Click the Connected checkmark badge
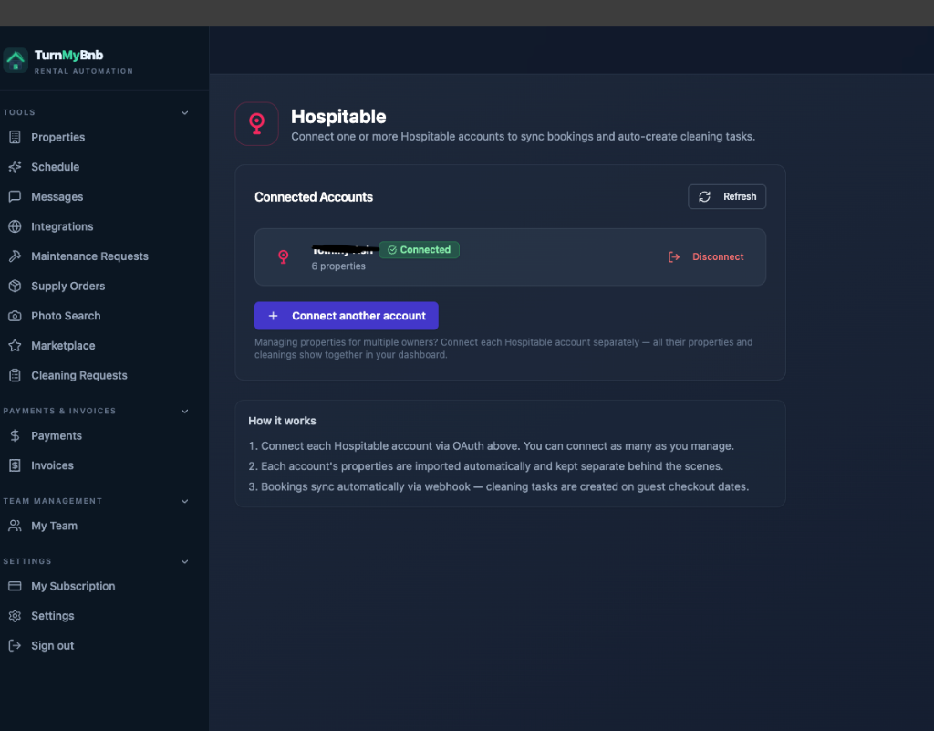Viewport: 934px width, 731px height. click(x=419, y=250)
